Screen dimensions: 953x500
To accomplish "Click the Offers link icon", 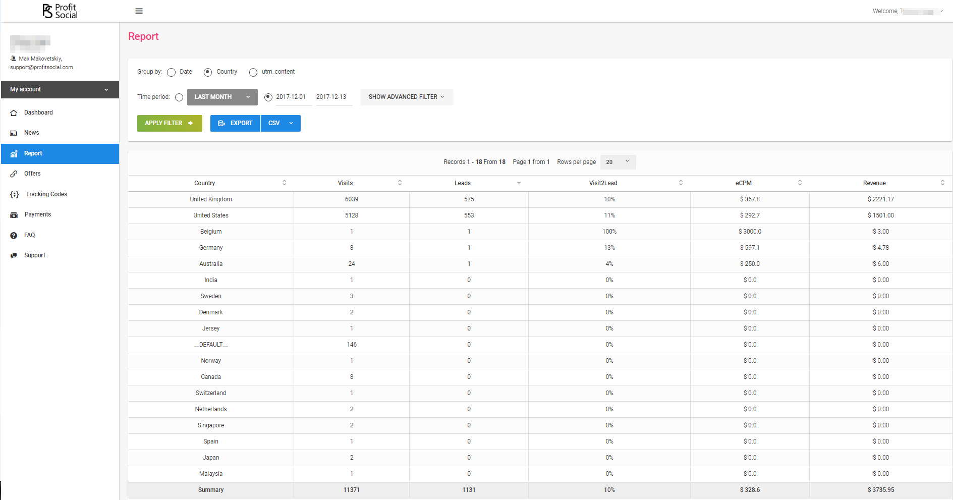I will [x=14, y=174].
